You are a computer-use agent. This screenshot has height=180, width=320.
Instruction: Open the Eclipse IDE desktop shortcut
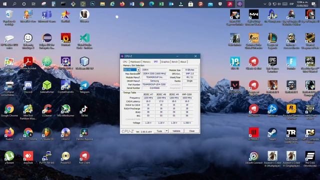(x=47, y=41)
